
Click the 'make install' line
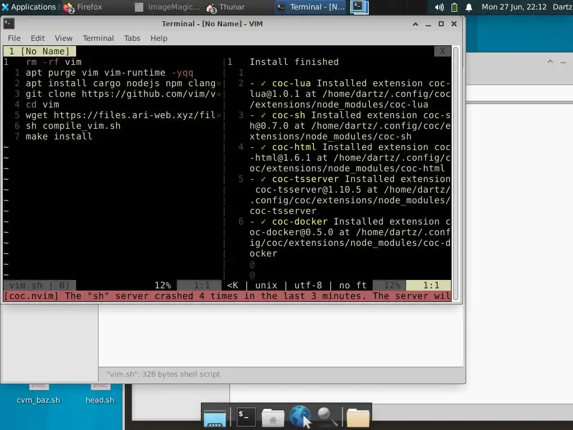tap(59, 136)
